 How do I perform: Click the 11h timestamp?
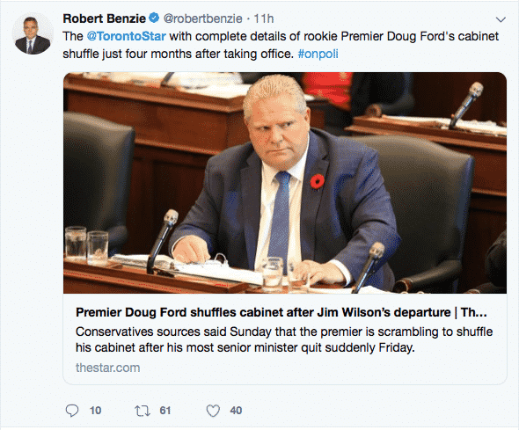click(x=264, y=18)
